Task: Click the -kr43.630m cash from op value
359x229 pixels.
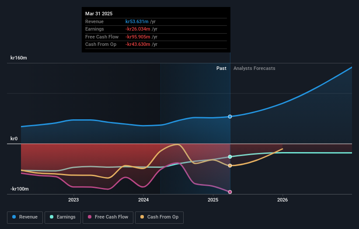Action: [138, 45]
